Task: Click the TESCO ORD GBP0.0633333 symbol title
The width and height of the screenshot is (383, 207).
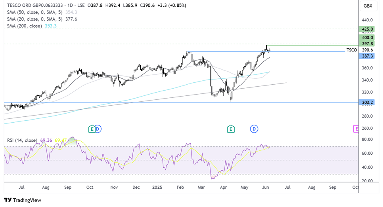Action: click(35, 6)
